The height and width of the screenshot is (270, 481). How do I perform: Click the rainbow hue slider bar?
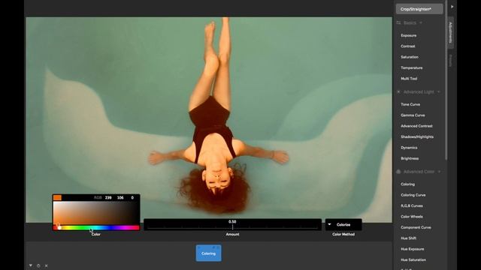[96, 228]
